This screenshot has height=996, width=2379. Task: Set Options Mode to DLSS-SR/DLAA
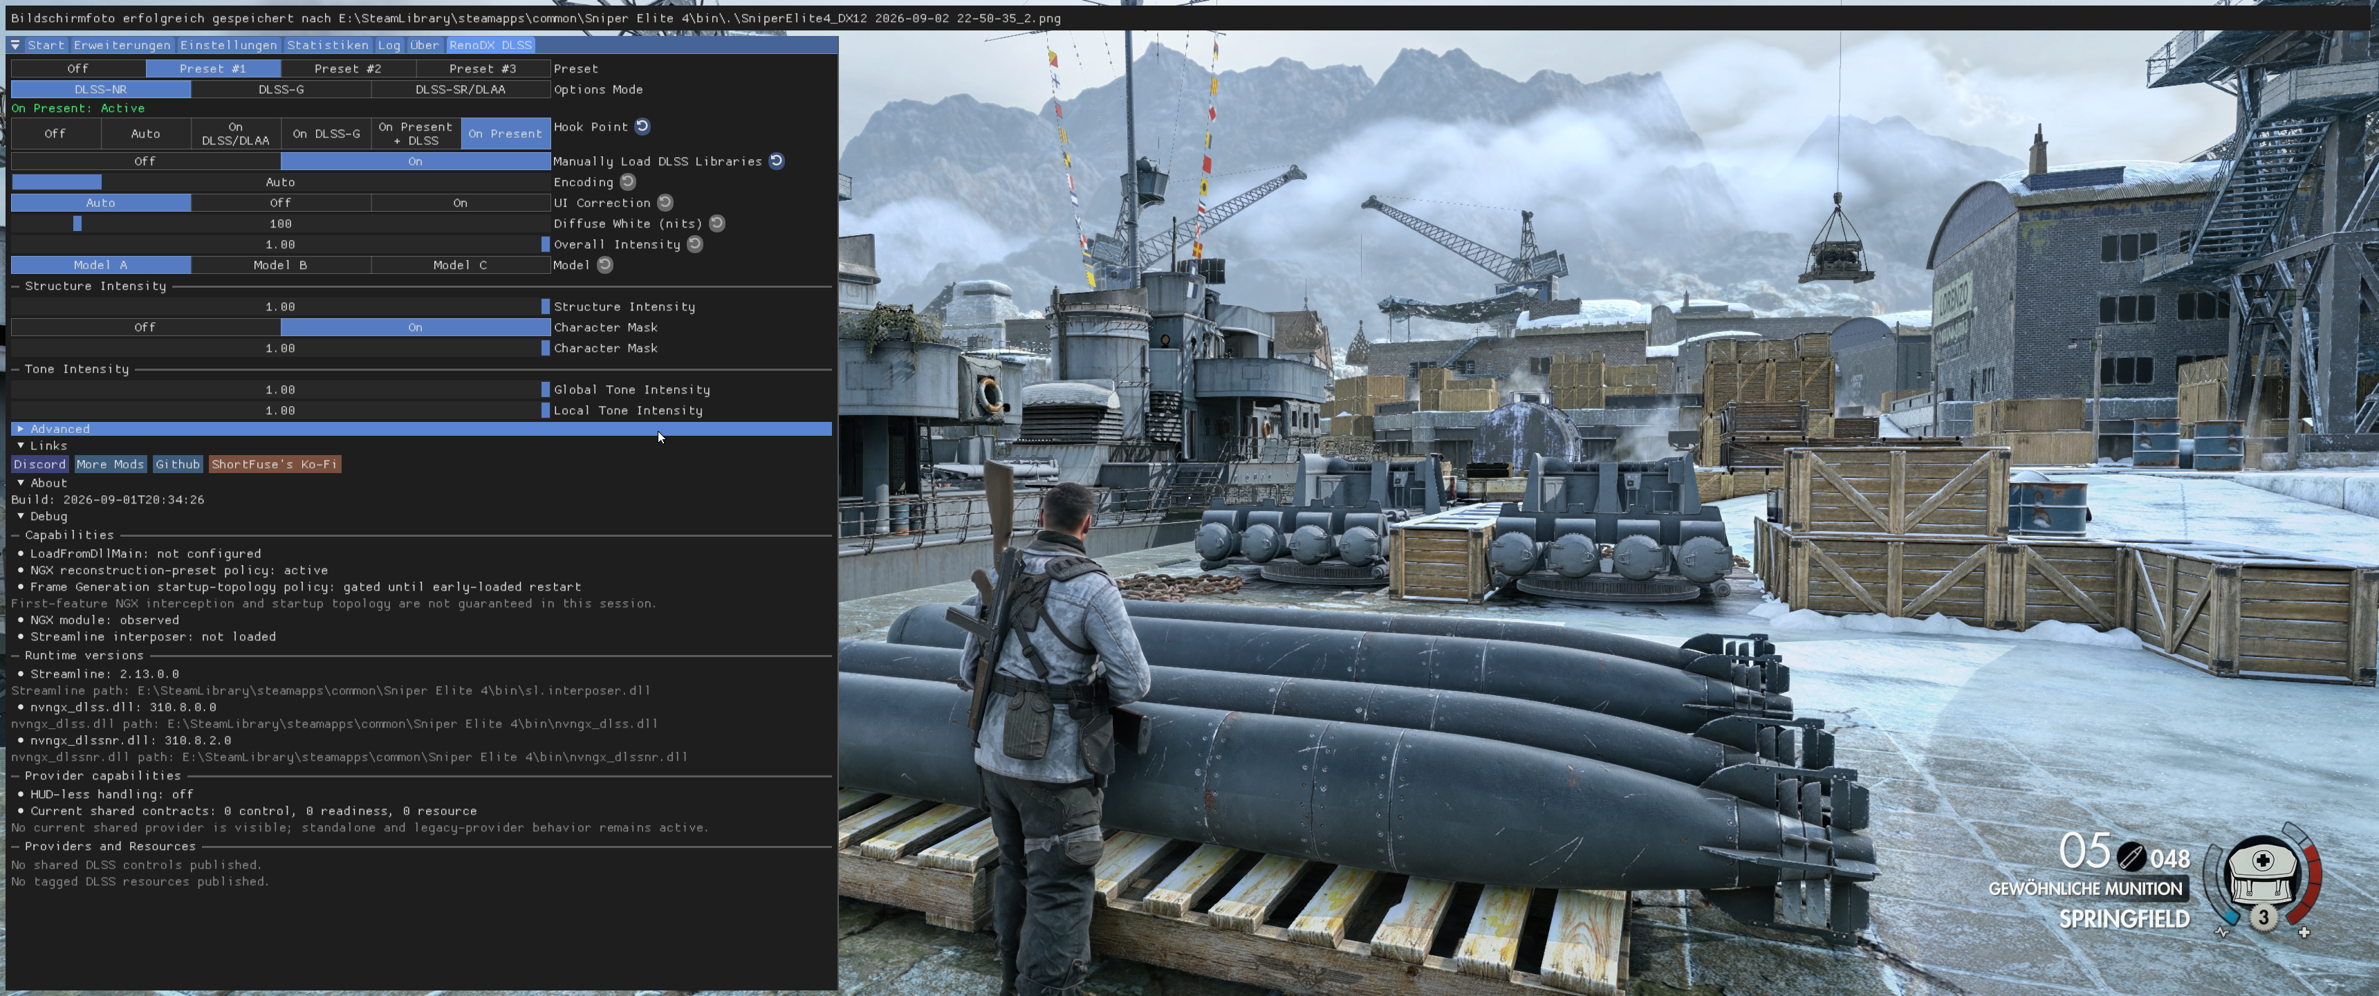461,90
